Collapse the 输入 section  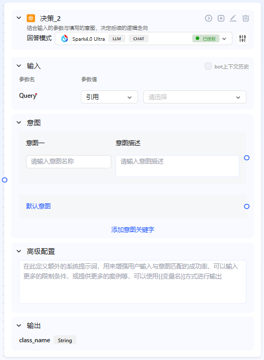[x=19, y=66]
